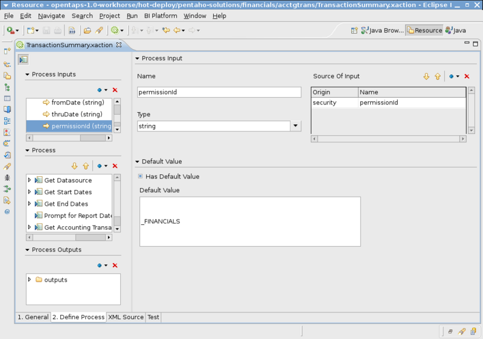Screen dimensions: 483x339
Task: Close the TransactionSummary.xaction editor tab
Action: 119,45
